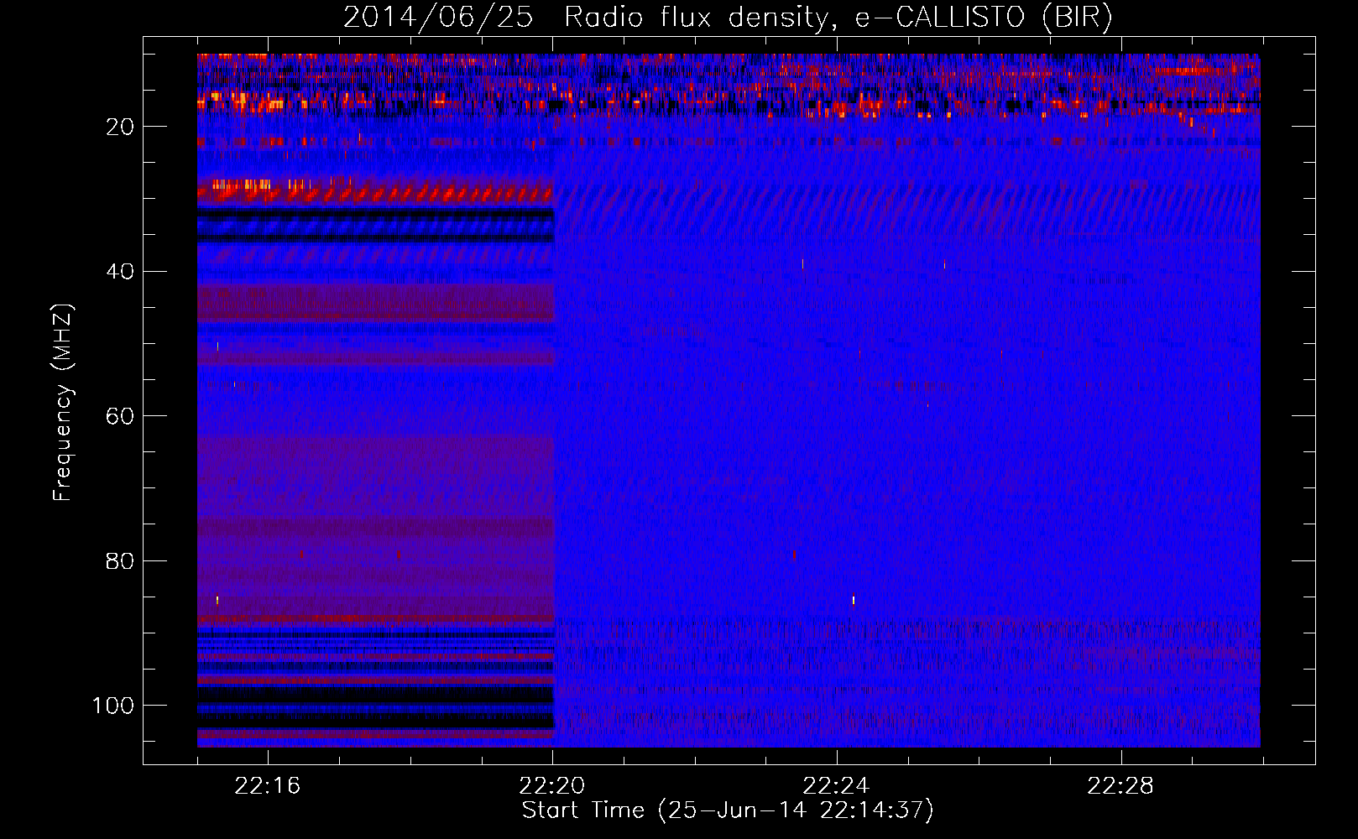Viewport: 1358px width, 839px height.
Task: Click the 22:24 time tick label
Action: (836, 786)
